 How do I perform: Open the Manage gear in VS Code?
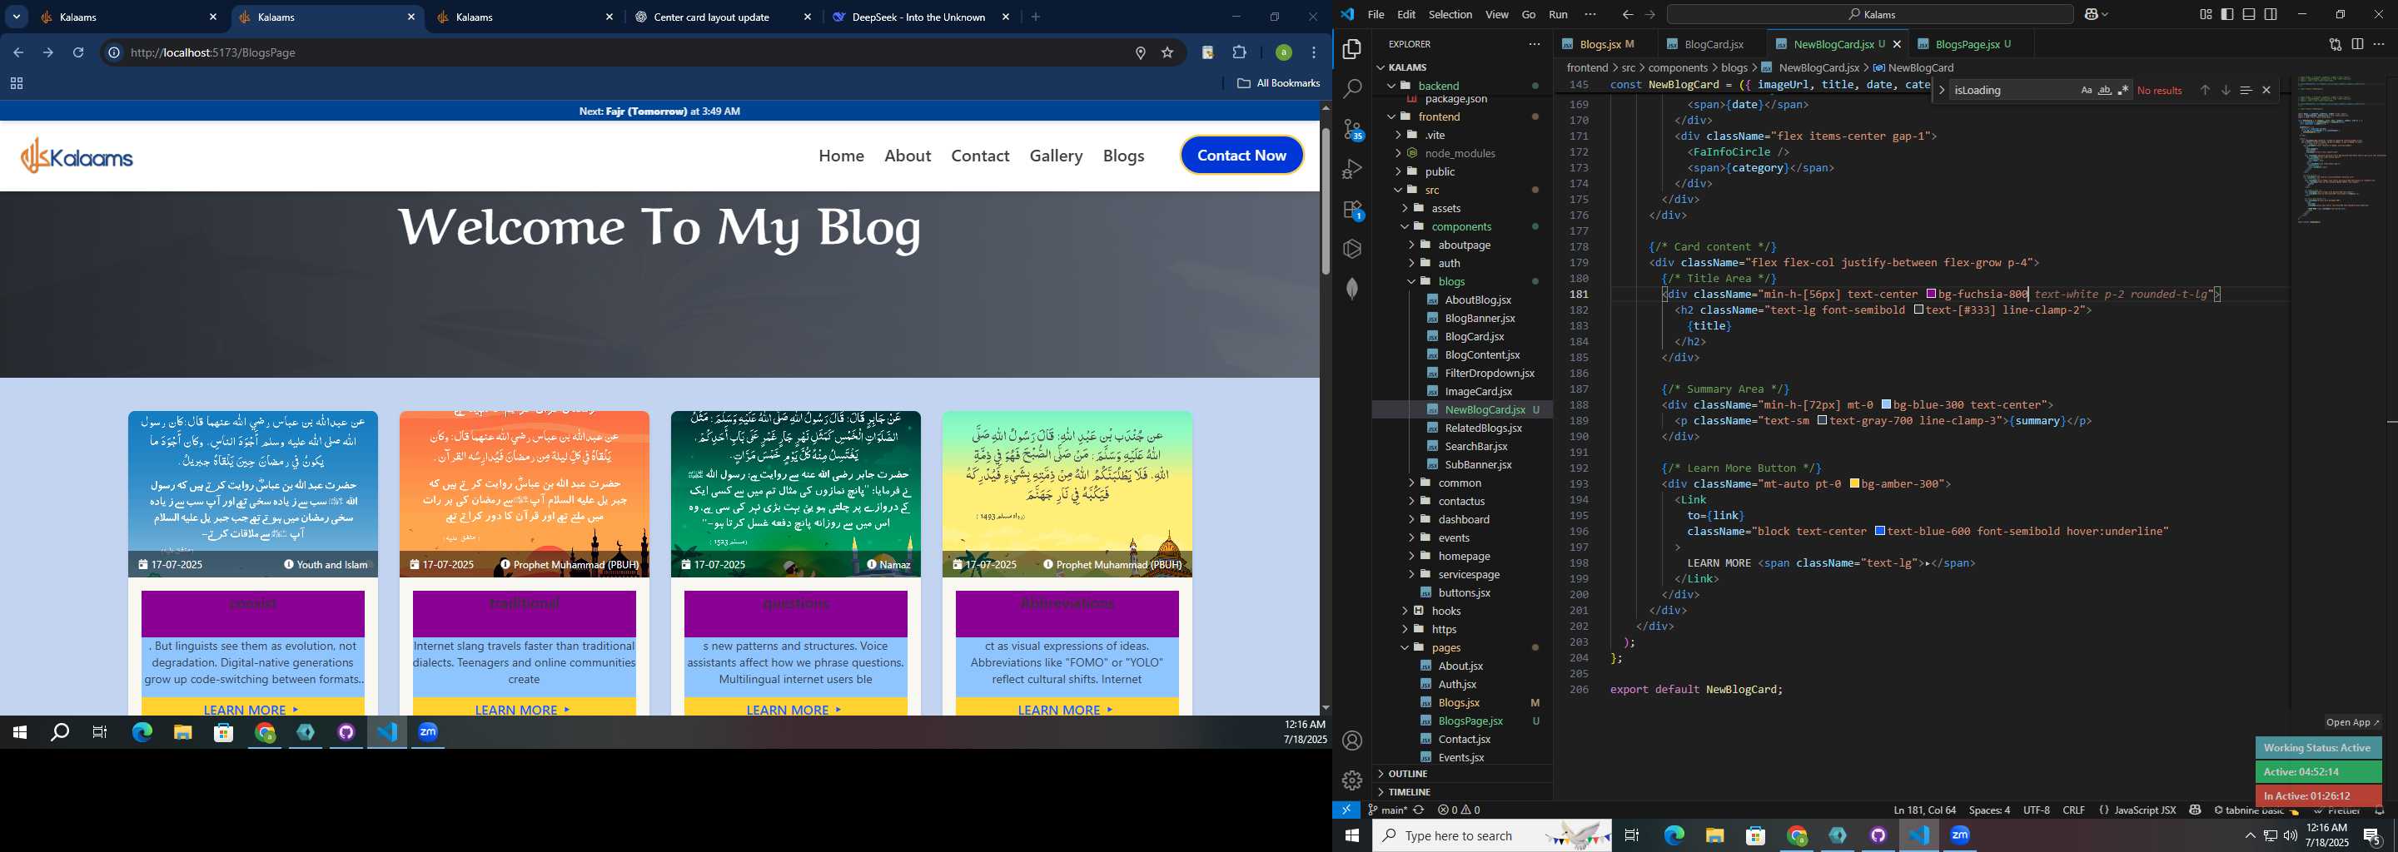pyautogui.click(x=1351, y=780)
